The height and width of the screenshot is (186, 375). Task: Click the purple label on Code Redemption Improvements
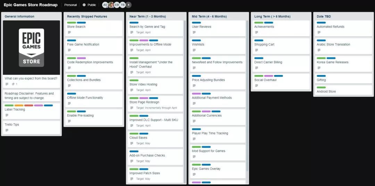point(81,58)
